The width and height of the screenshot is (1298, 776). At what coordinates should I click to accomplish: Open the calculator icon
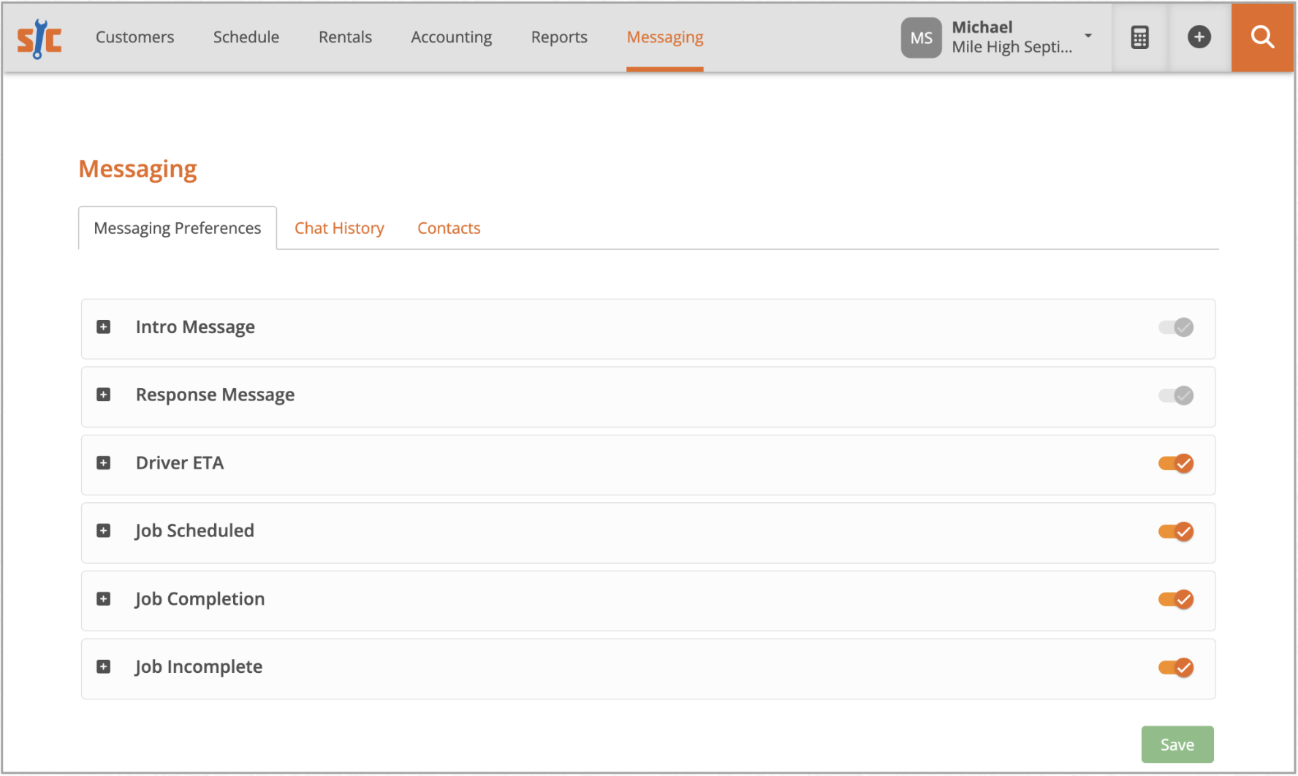point(1139,37)
